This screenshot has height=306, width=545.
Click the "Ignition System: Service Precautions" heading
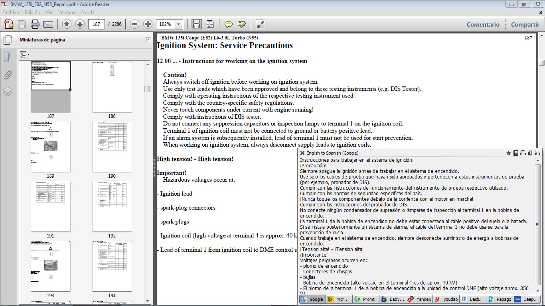tap(225, 45)
